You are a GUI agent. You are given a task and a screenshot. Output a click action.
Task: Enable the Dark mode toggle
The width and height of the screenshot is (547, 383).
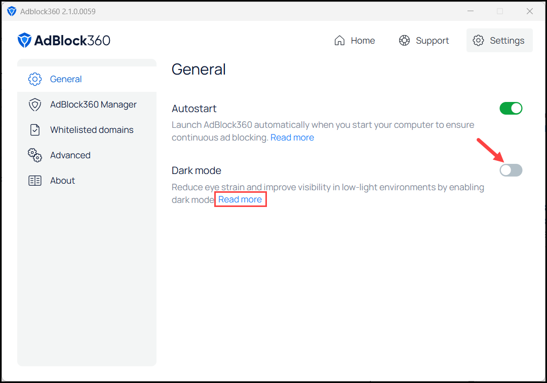[x=511, y=170]
